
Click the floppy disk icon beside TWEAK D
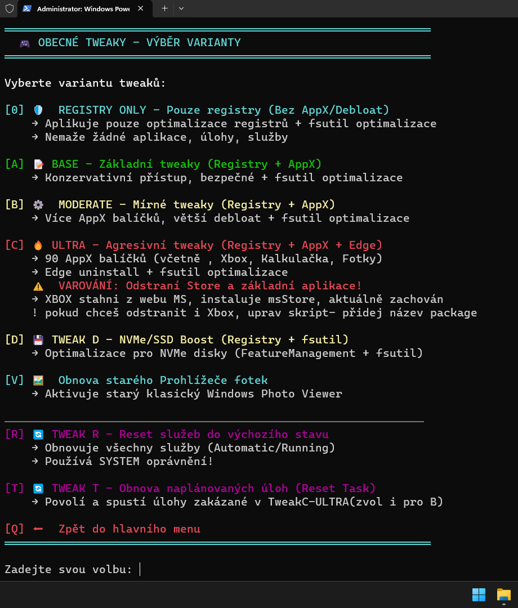point(38,340)
